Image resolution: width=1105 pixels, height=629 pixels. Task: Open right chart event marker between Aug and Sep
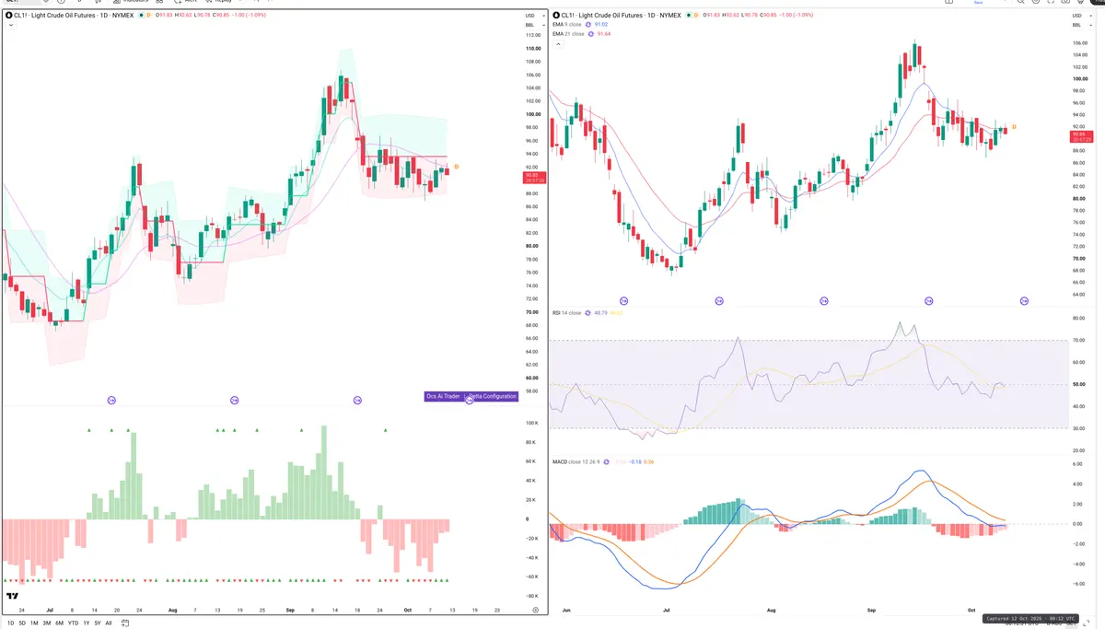(x=825, y=300)
